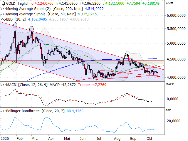This screenshot has height=141, width=188.
Task: Click the Mai label on time axis
Action: [67, 139]
